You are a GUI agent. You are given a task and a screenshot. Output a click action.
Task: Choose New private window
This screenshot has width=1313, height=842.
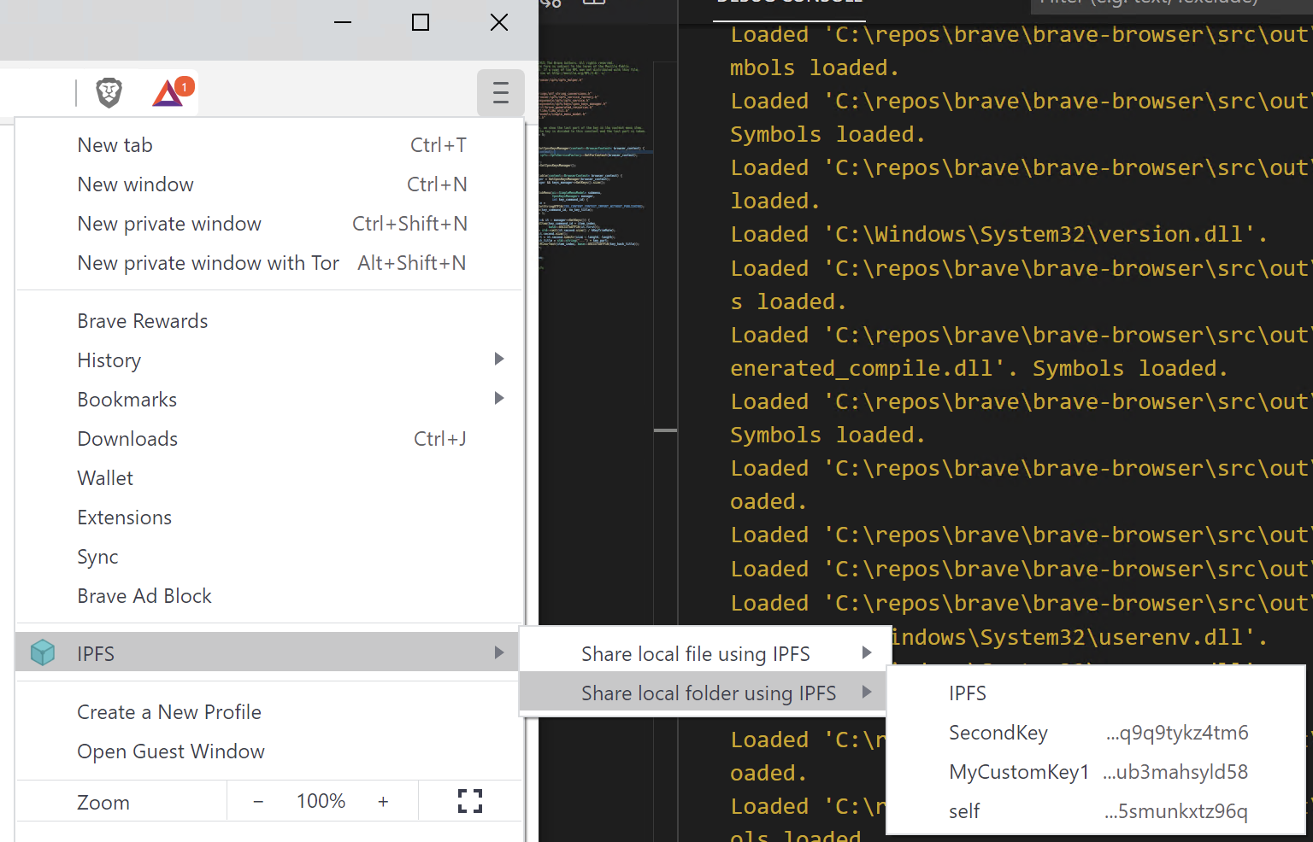(x=269, y=224)
